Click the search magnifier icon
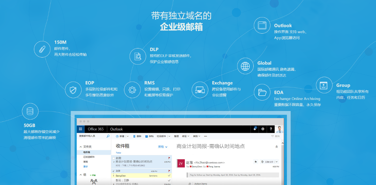Viewport: 376px width, 185px height. (x=108, y=136)
